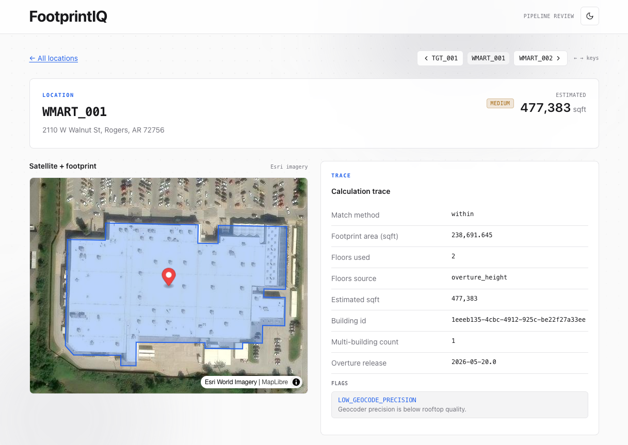Go back to All locations
Image resolution: width=628 pixels, height=445 pixels.
[x=54, y=58]
